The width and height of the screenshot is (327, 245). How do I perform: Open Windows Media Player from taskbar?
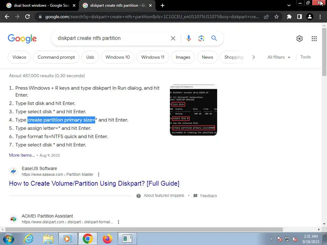(68, 239)
